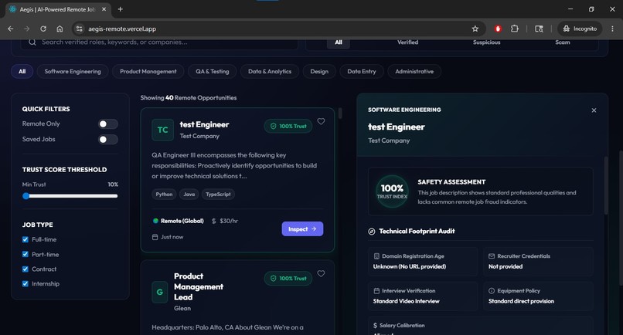Click the browser forward arrow
The width and height of the screenshot is (623, 335).
pos(26,29)
